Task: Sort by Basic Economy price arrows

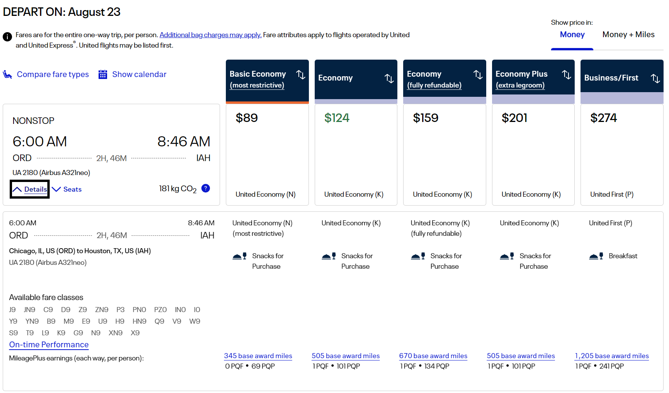Action: pyautogui.click(x=301, y=75)
